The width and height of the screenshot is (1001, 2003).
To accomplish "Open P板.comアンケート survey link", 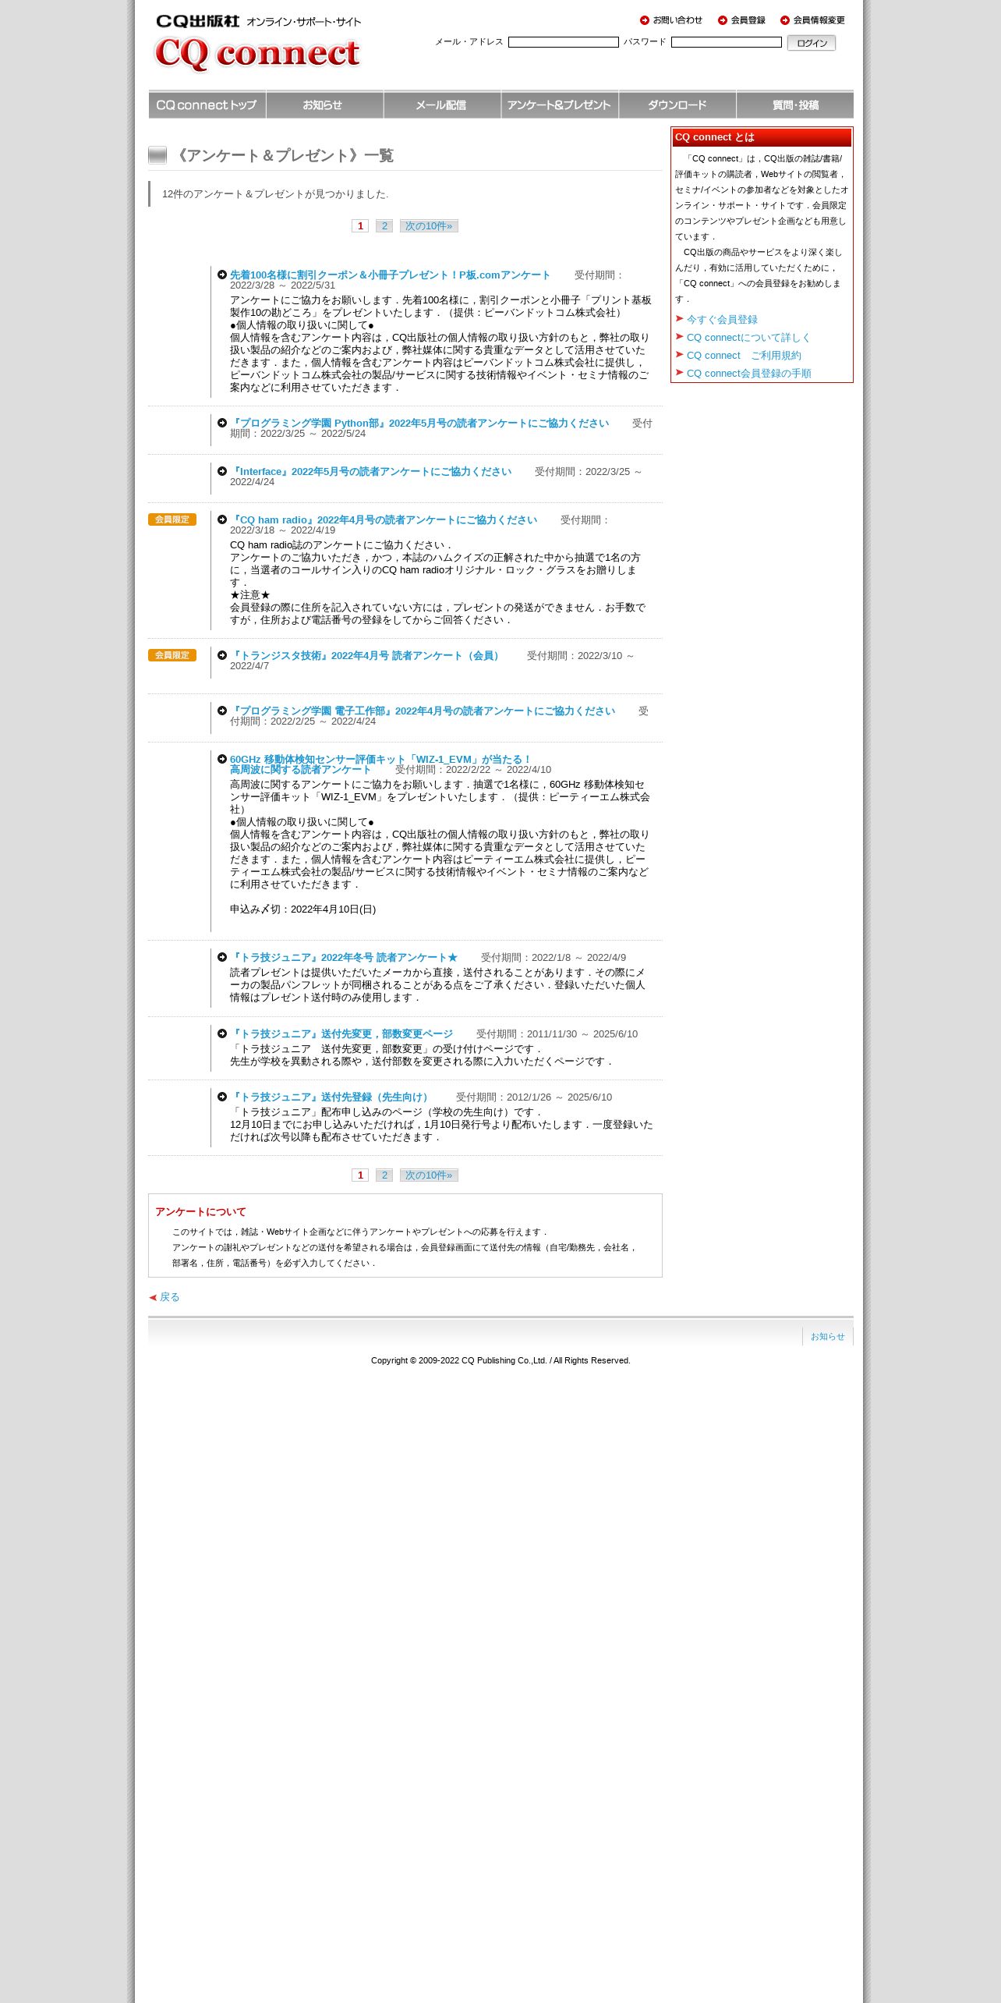I will point(390,275).
